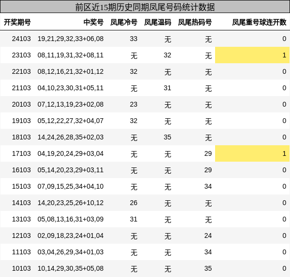Image resolution: width=290 pixels, height=277 pixels.
Task: Click the 凤尾冷号 column header
Action: pos(124,22)
